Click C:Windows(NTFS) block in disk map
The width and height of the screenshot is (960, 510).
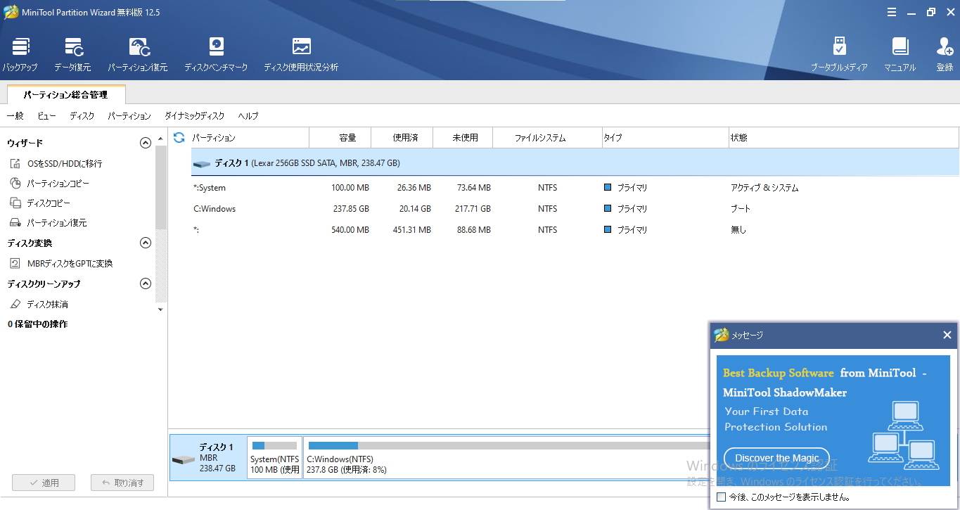click(506, 458)
